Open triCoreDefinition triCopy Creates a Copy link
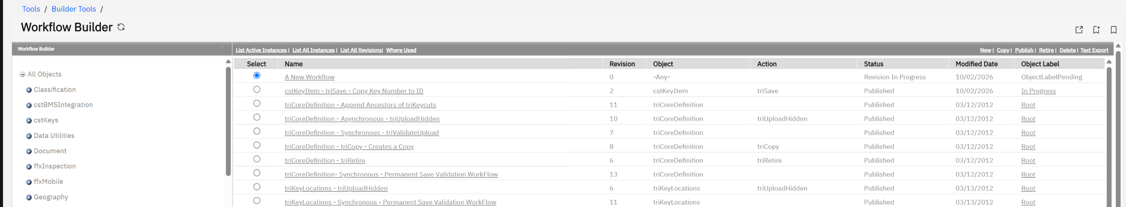1126x207 pixels. click(349, 147)
